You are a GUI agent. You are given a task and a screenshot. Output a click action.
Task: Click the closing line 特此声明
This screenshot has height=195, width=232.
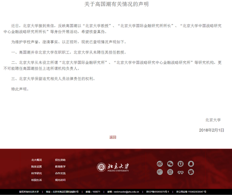[x=20, y=89]
